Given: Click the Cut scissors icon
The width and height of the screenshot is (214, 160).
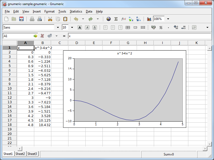Looking at the screenshot, I should 50,19.
